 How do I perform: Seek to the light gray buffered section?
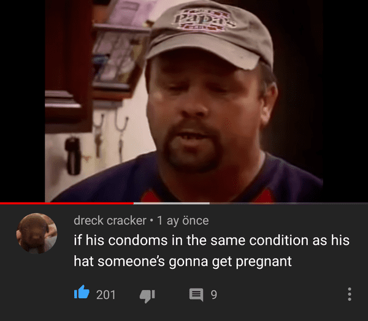pyautogui.click(x=172, y=203)
